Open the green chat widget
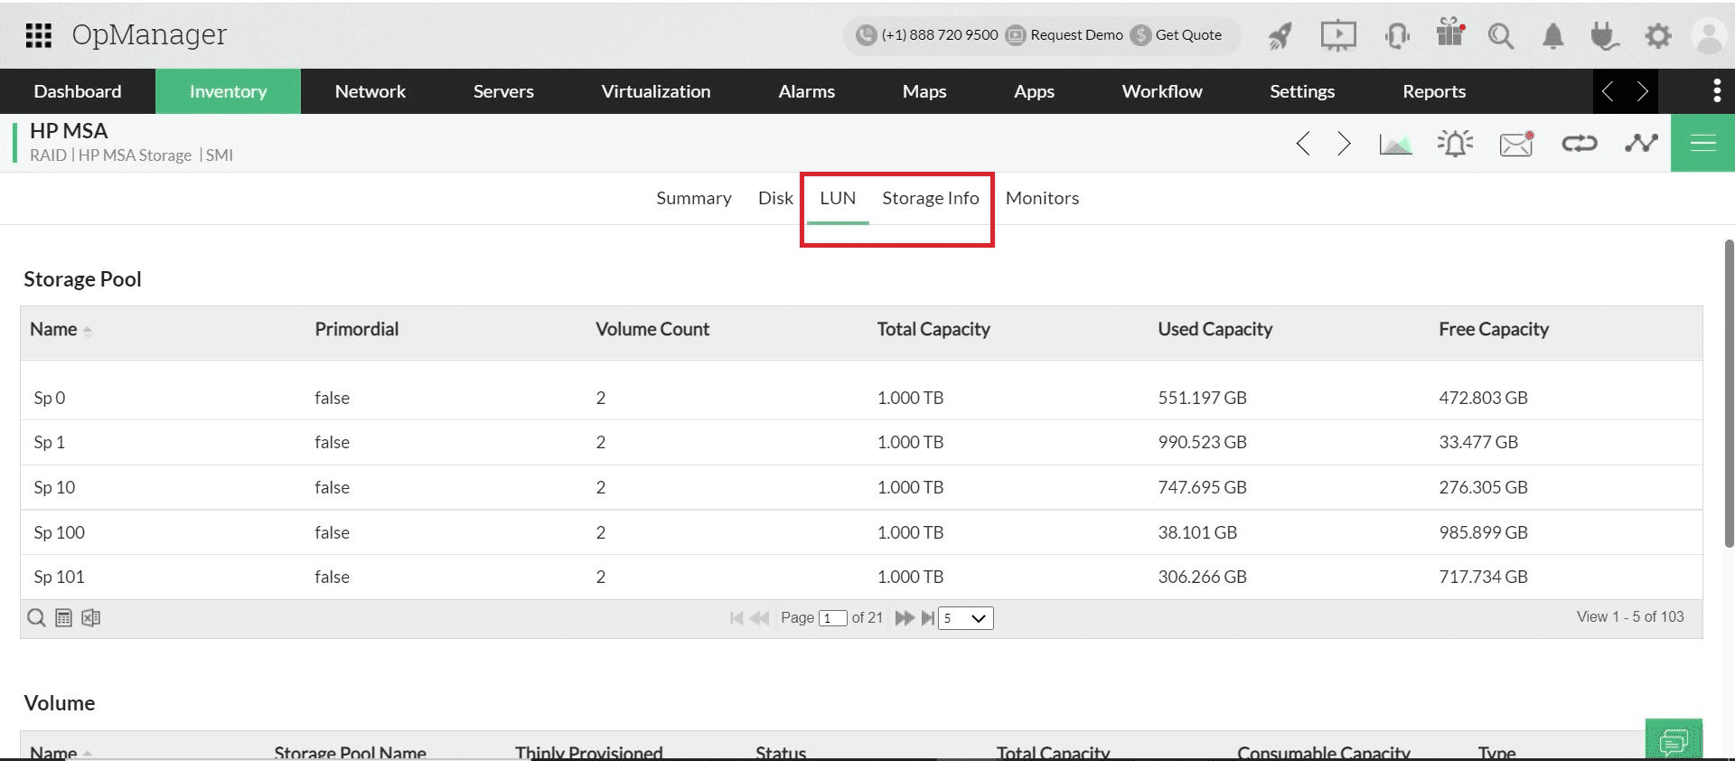This screenshot has width=1735, height=761. click(1674, 740)
